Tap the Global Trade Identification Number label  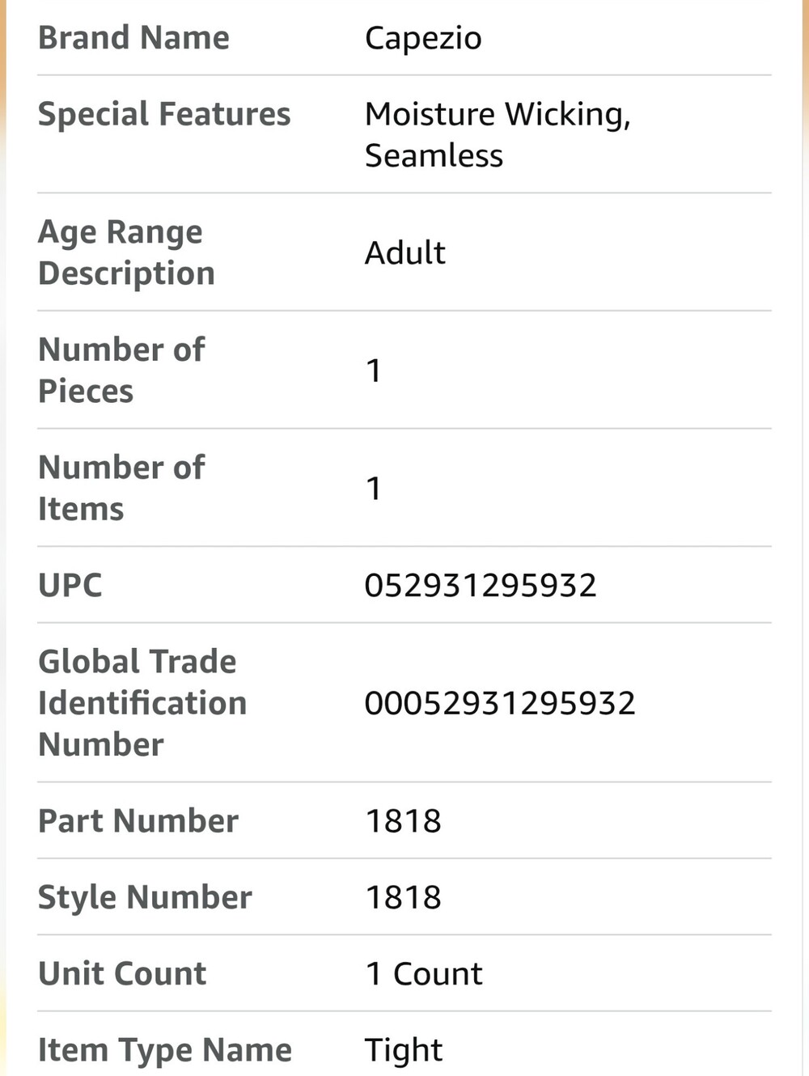pyautogui.click(x=142, y=702)
